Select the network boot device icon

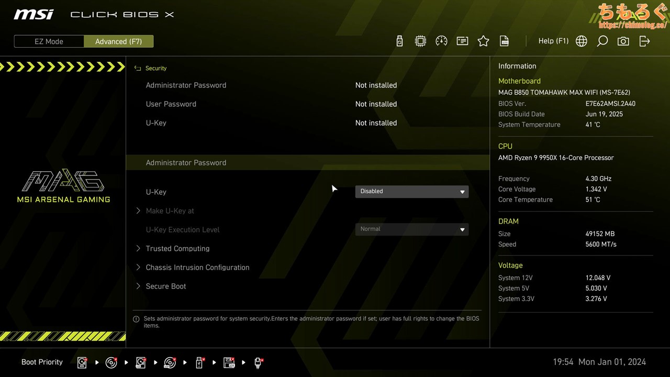click(x=258, y=362)
